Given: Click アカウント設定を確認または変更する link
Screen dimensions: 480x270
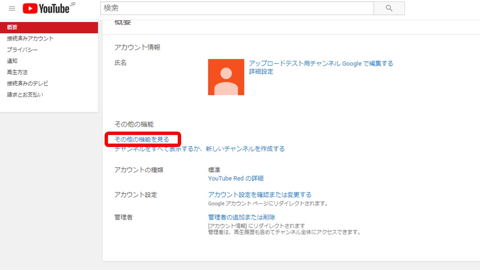Looking at the screenshot, I should point(259,195).
